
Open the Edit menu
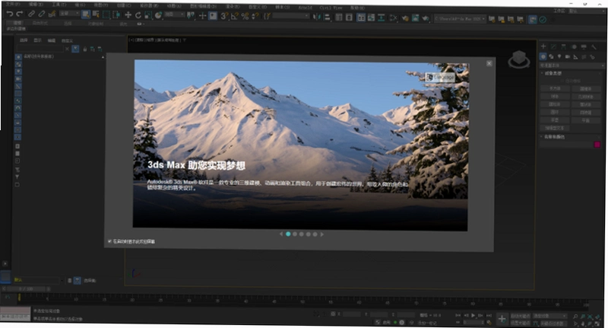pyautogui.click(x=36, y=5)
